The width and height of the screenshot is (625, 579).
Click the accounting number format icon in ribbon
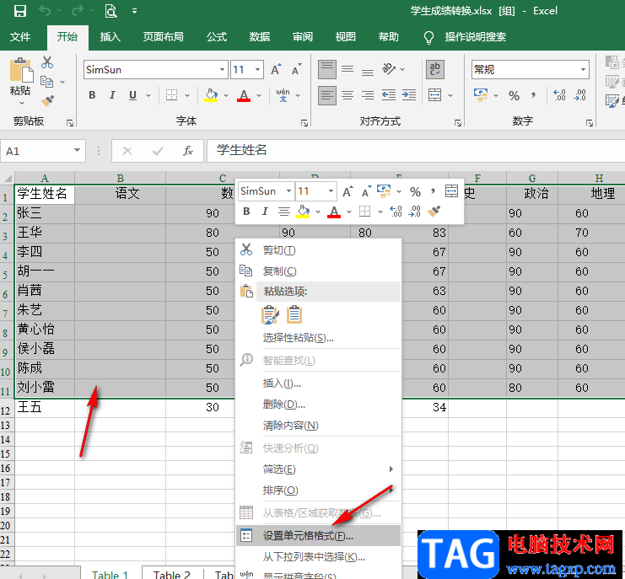point(481,95)
